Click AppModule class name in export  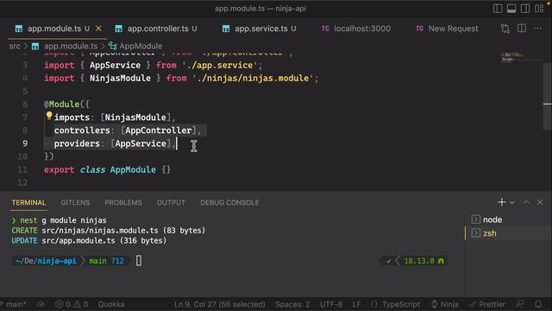pos(133,170)
